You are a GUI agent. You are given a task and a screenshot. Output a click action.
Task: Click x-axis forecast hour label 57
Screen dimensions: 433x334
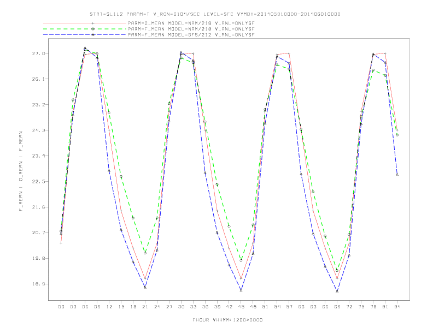(x=289, y=307)
